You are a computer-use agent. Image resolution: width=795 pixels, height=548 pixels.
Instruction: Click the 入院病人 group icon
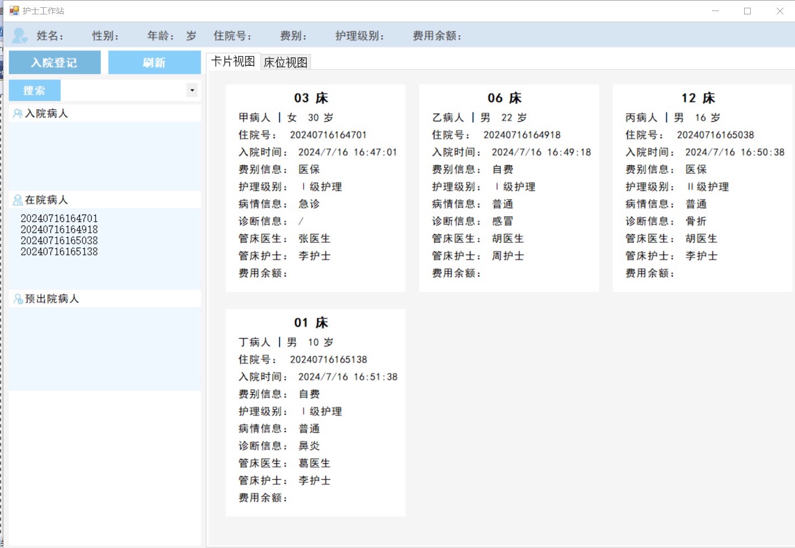18,113
